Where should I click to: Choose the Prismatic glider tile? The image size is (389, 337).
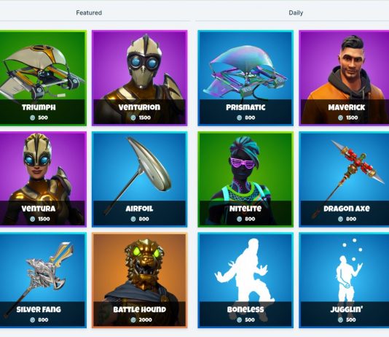245,78
